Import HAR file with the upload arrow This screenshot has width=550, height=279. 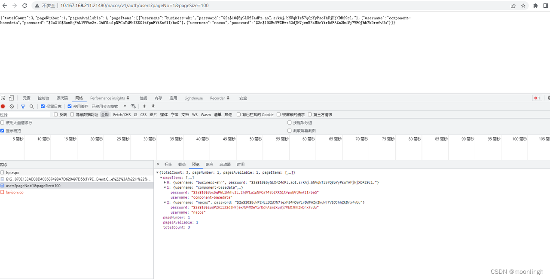[x=144, y=106]
